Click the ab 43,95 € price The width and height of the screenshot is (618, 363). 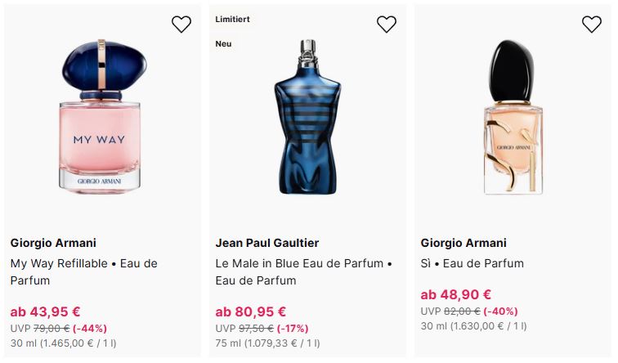coord(45,311)
